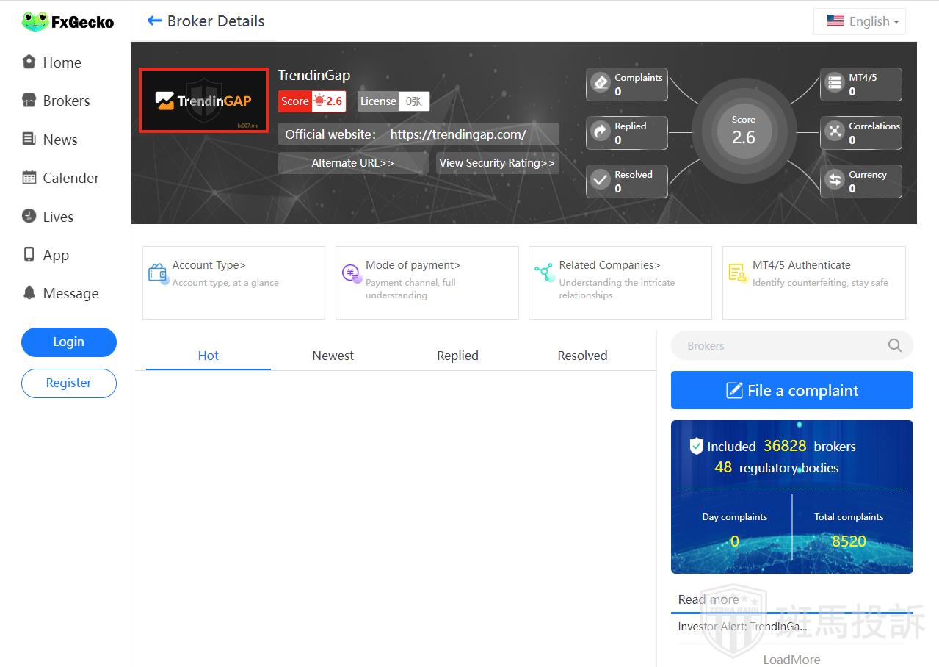Click the Resolved checkmark icon

coord(601,180)
